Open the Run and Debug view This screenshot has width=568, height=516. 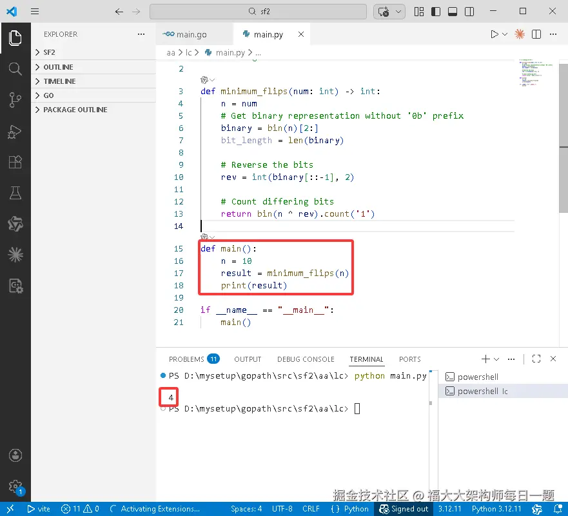click(x=15, y=131)
